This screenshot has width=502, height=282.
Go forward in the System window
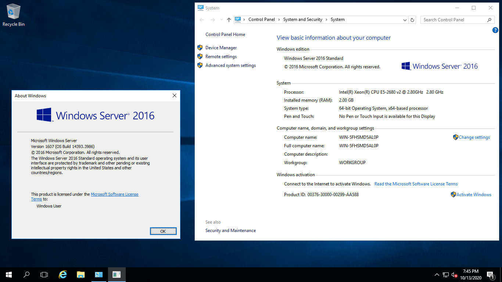click(x=212, y=20)
